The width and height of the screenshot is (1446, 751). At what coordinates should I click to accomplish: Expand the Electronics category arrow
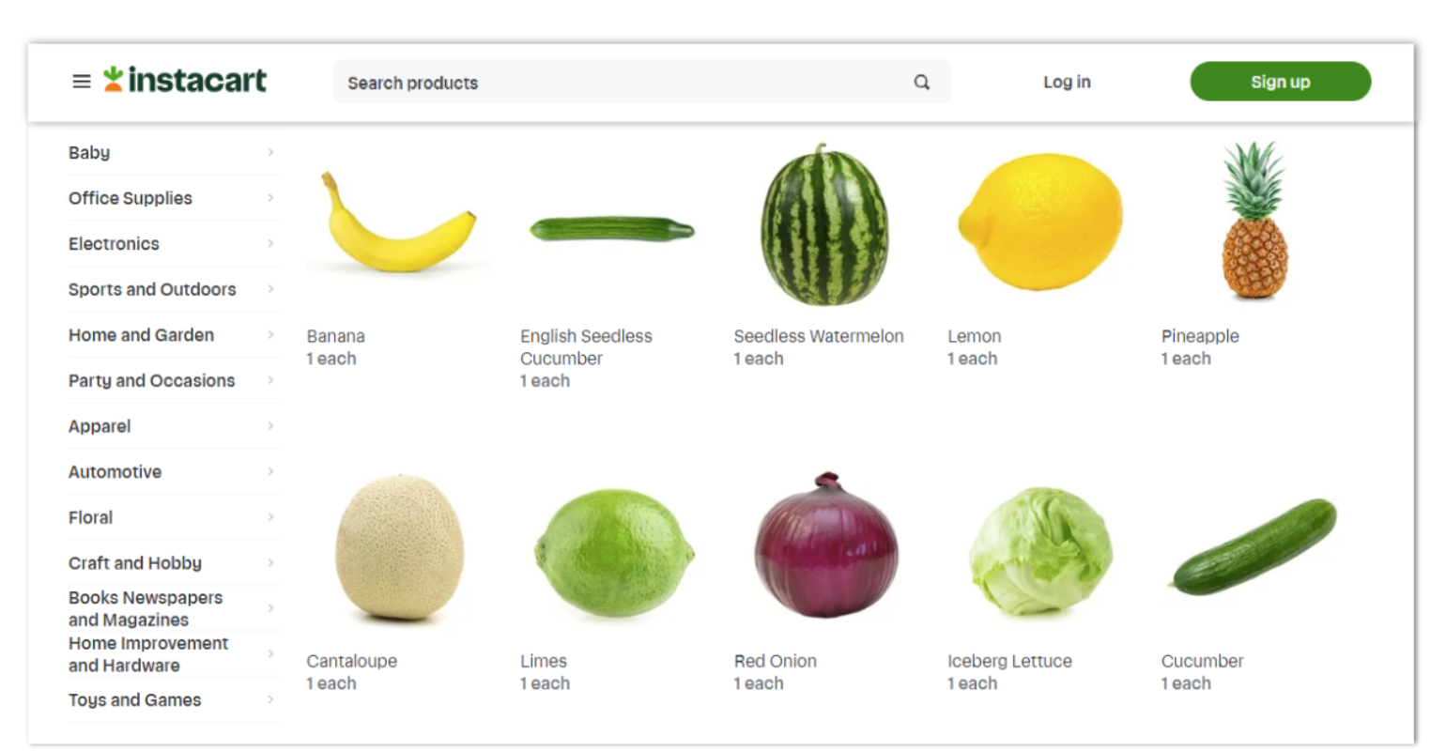(270, 243)
